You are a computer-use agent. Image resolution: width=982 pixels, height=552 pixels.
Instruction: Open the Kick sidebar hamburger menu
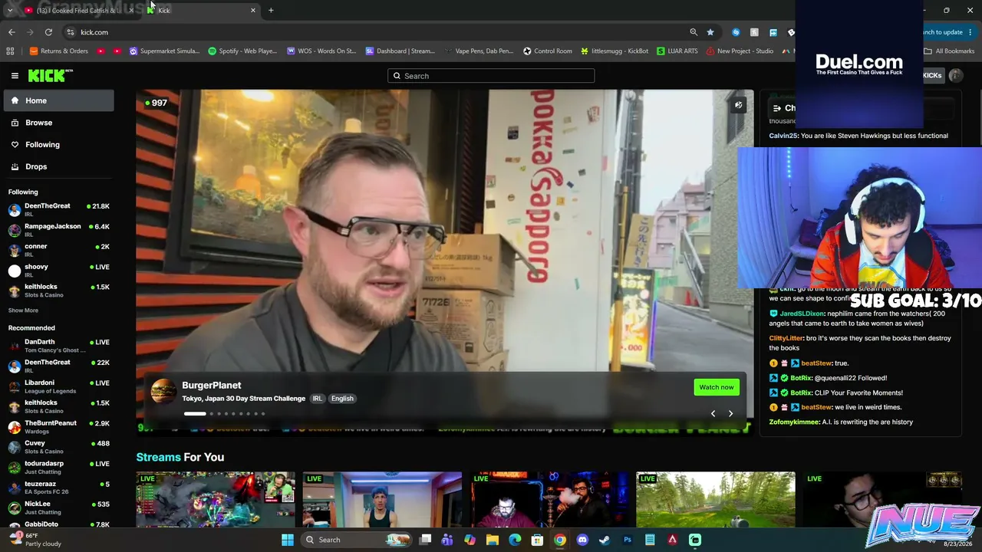pyautogui.click(x=15, y=75)
